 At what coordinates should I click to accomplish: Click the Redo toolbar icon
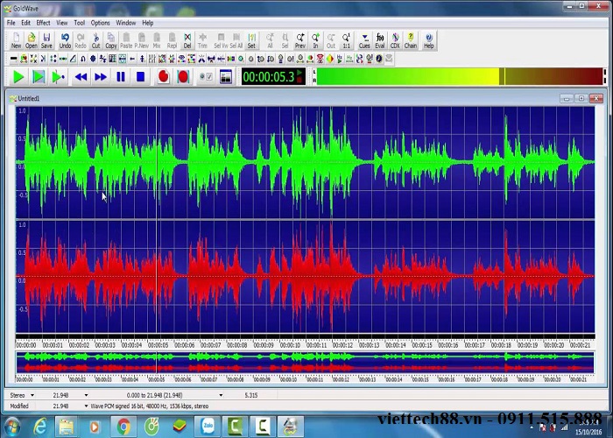click(81, 40)
